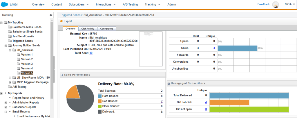Collapse the Tracking panel with double-arrow icon

tap(51, 15)
